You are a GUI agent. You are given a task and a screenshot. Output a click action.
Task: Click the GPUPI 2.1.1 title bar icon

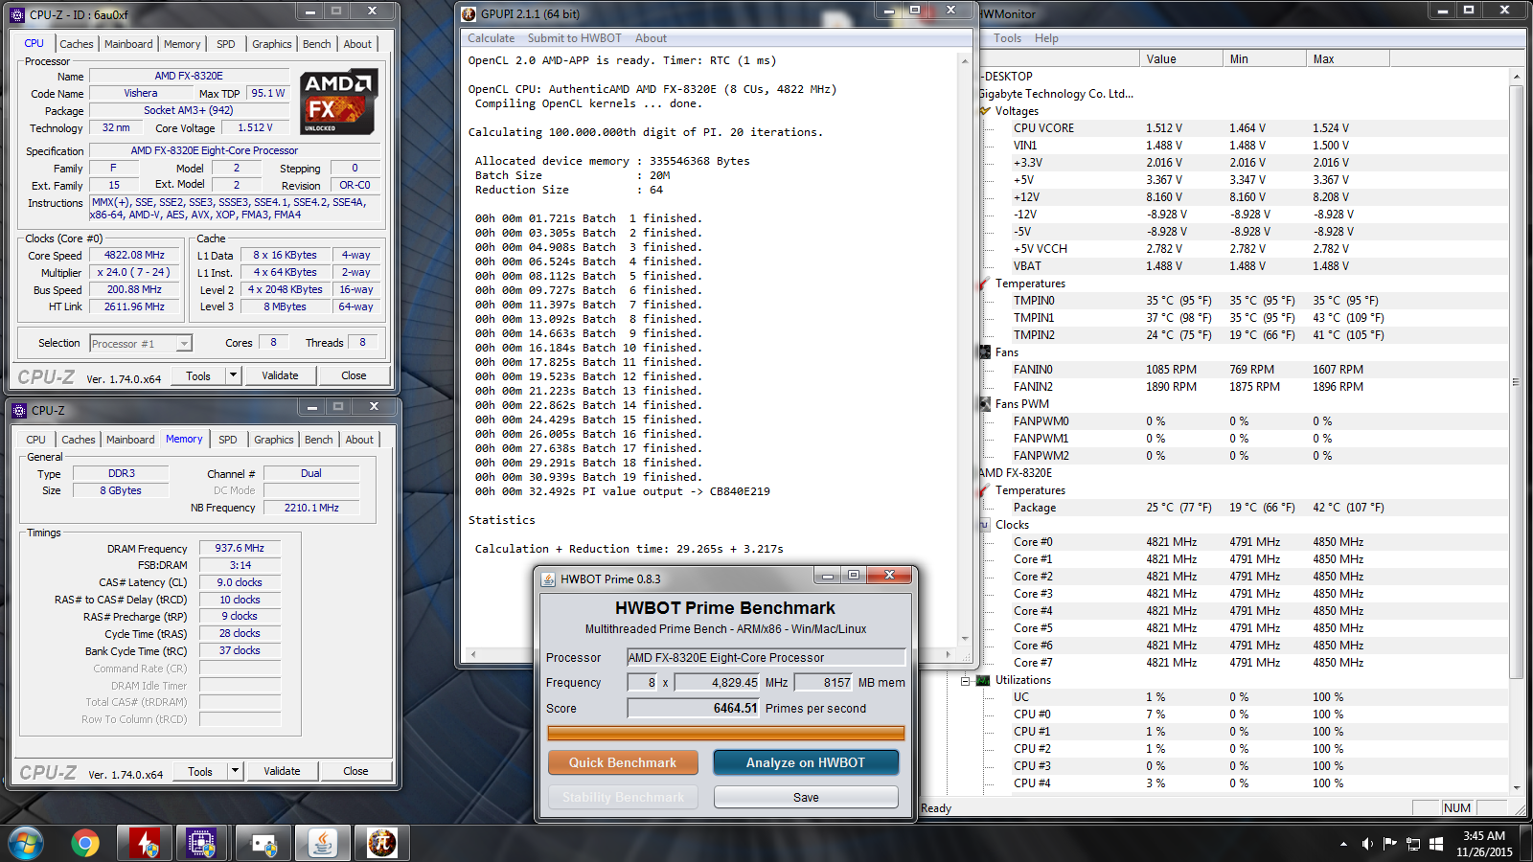coord(469,13)
